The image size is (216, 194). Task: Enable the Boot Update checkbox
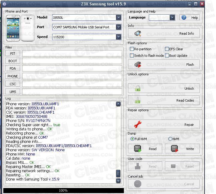(x=167, y=56)
